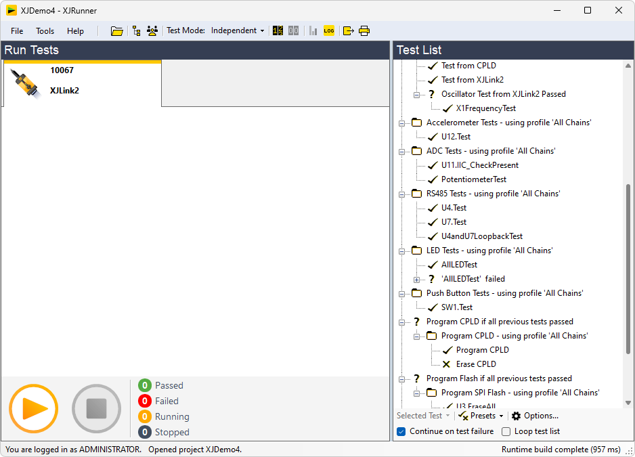This screenshot has height=457, width=635.
Task: Select the XJLink2 10067 device tab
Action: [x=82, y=81]
